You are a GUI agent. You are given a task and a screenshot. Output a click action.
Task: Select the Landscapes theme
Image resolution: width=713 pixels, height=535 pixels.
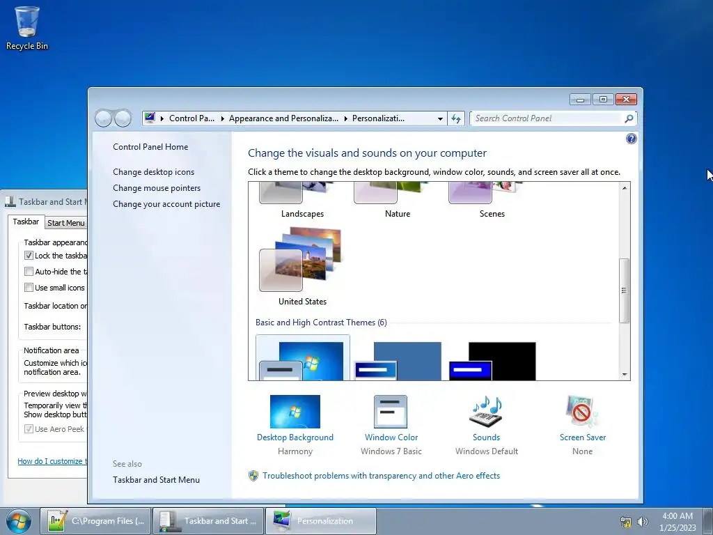click(302, 200)
